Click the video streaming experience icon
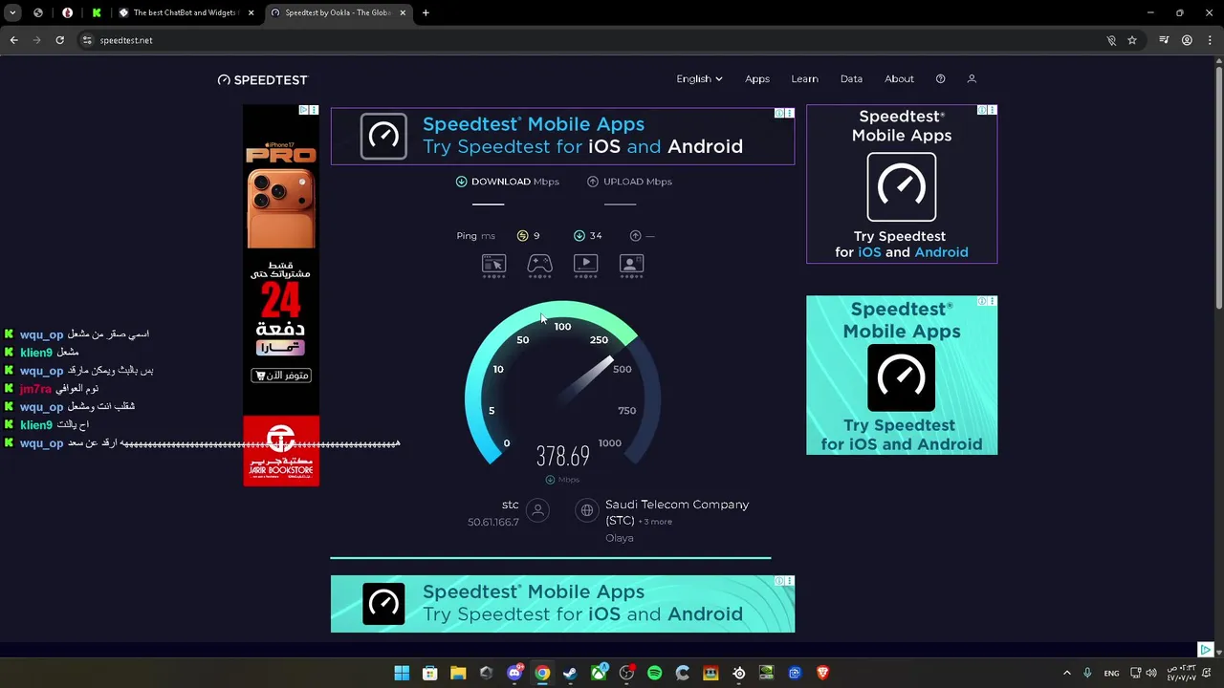1224x688 pixels. coord(585,264)
